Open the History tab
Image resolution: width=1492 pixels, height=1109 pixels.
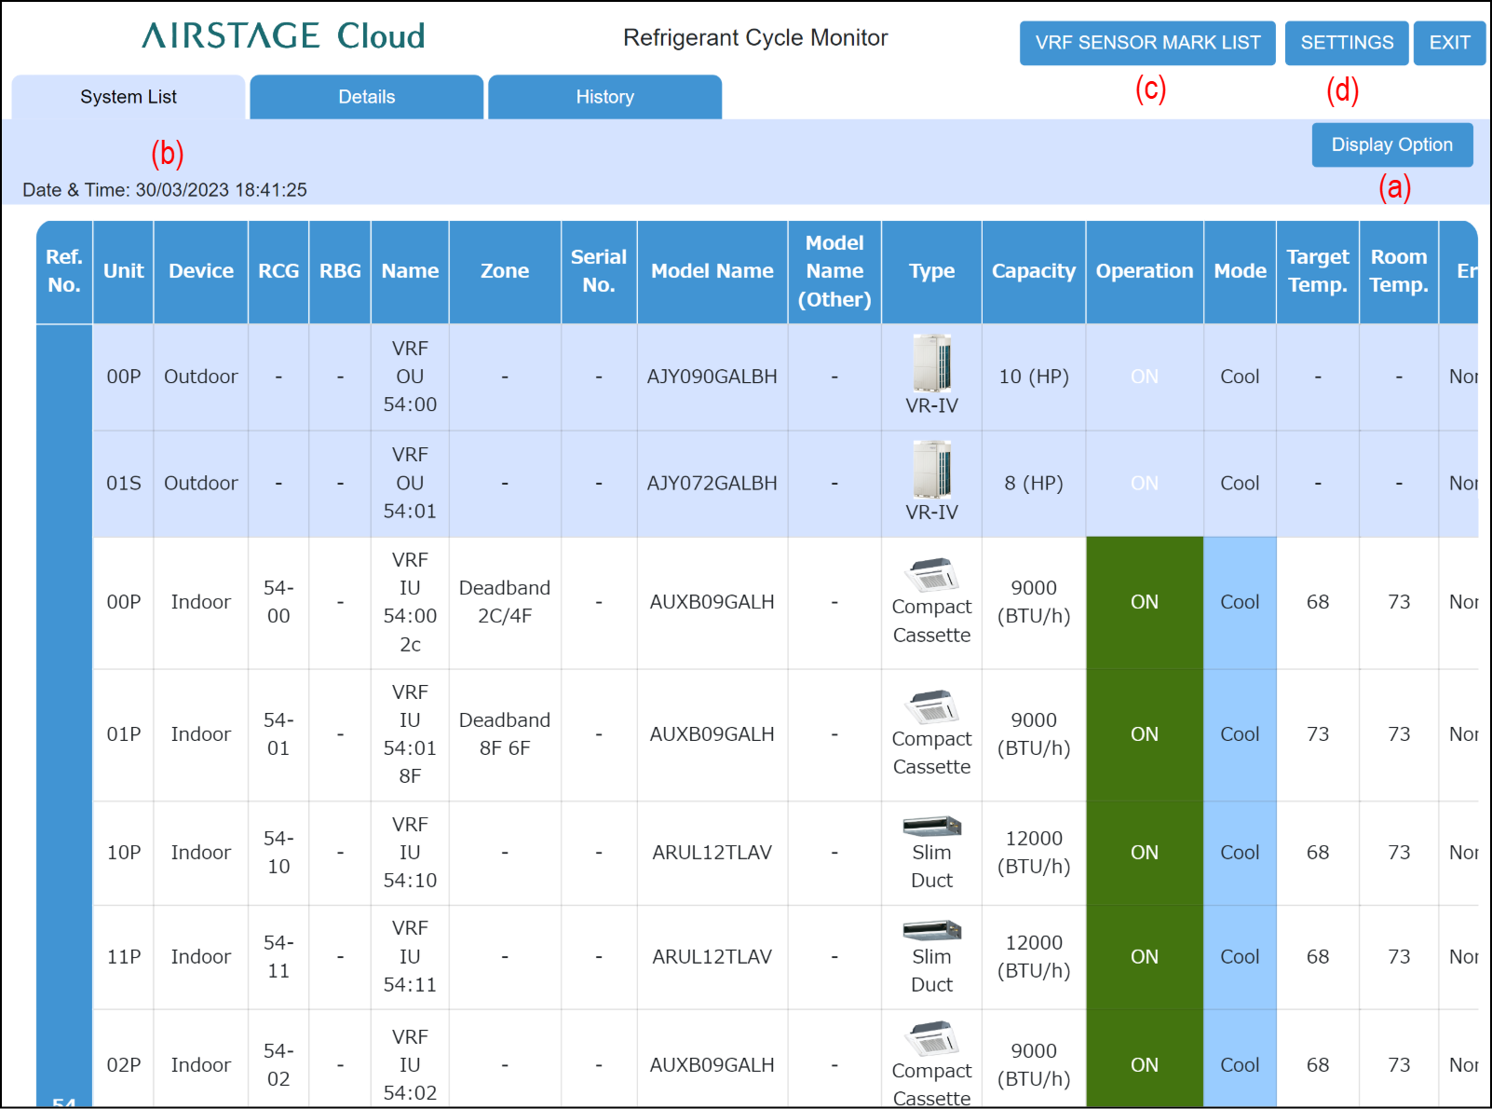604,97
